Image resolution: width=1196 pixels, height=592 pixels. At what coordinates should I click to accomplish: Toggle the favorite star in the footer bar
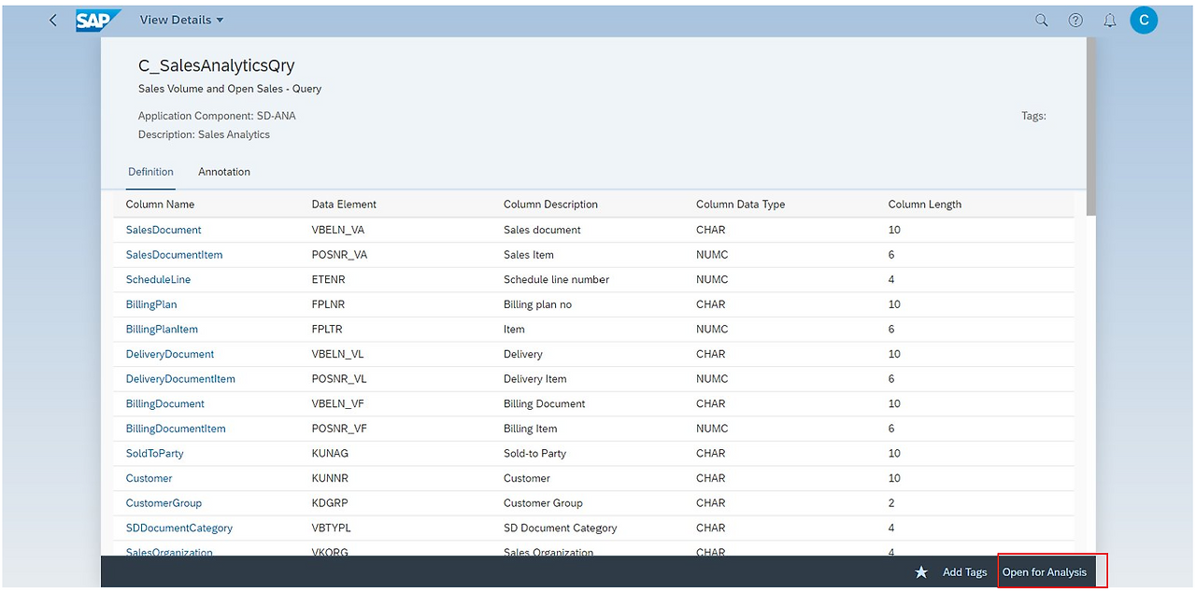pos(921,571)
